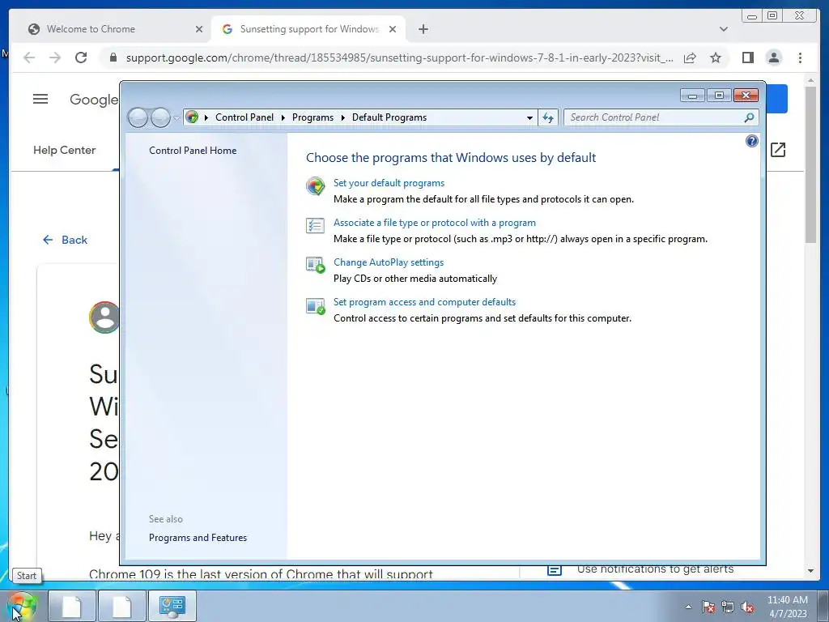Click the Google logo on support page

(x=94, y=100)
